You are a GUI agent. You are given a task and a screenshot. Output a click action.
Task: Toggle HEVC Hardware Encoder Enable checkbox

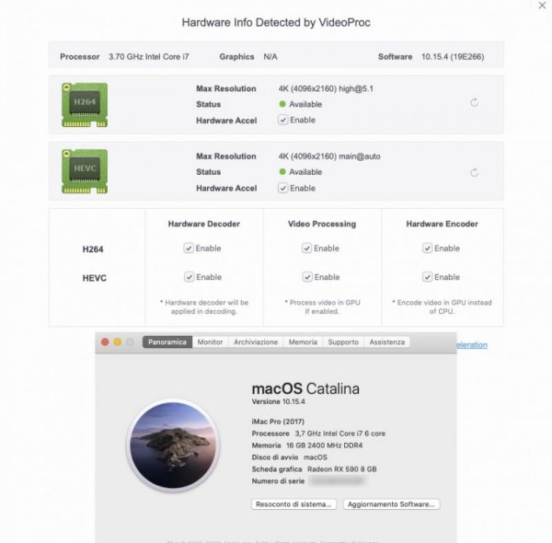coord(427,277)
